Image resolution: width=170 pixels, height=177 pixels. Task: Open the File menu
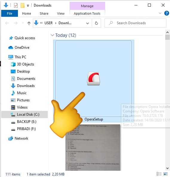pyautogui.click(x=10, y=13)
